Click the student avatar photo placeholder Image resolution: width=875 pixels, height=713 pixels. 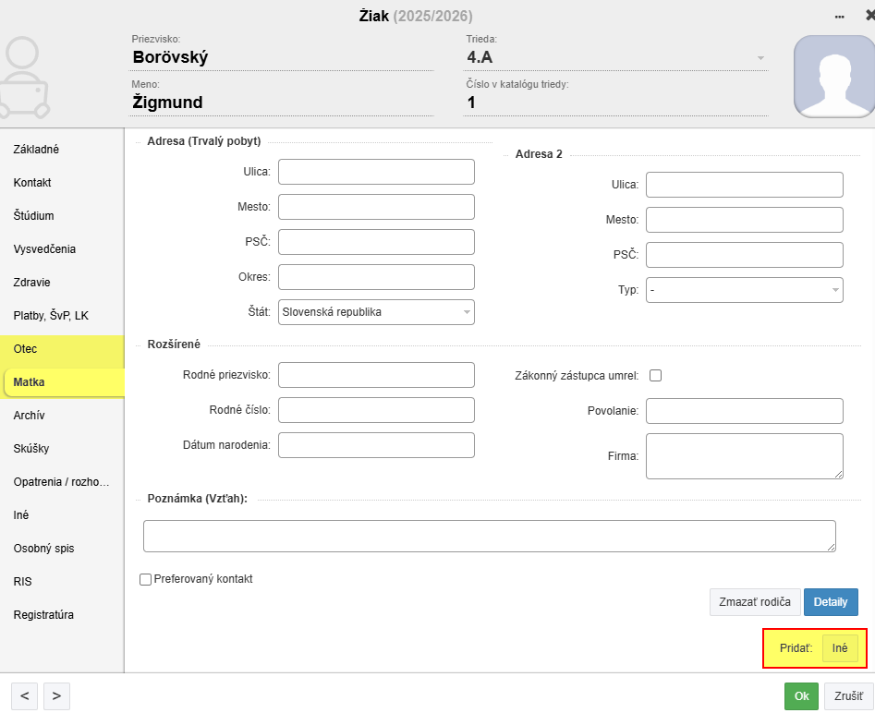[x=834, y=78]
